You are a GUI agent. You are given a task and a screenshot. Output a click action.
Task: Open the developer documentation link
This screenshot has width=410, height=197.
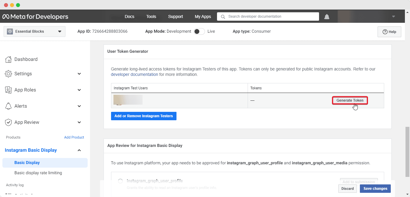click(134, 74)
